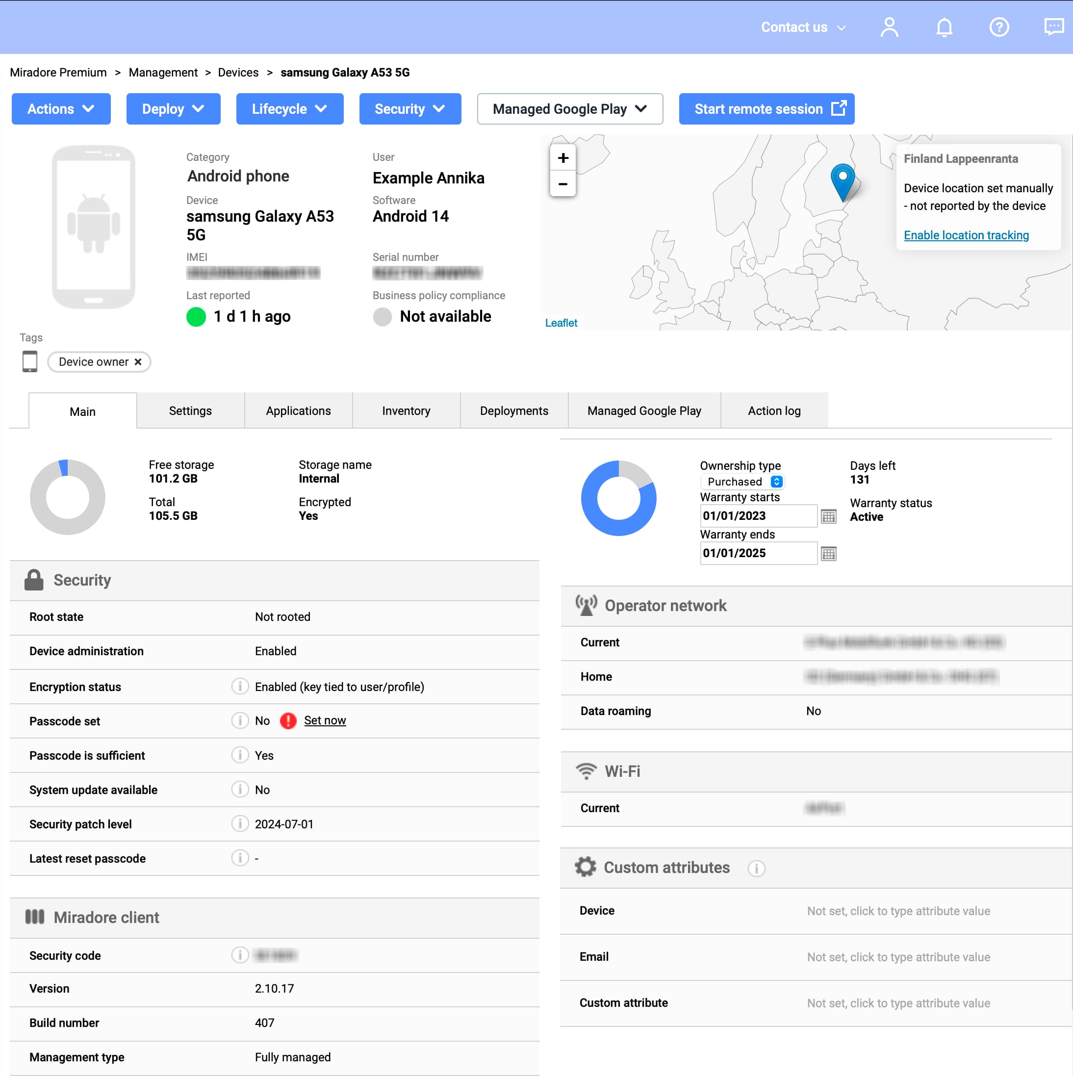Screen dimensions: 1073x1076
Task: Zoom in on the map
Action: pos(562,158)
